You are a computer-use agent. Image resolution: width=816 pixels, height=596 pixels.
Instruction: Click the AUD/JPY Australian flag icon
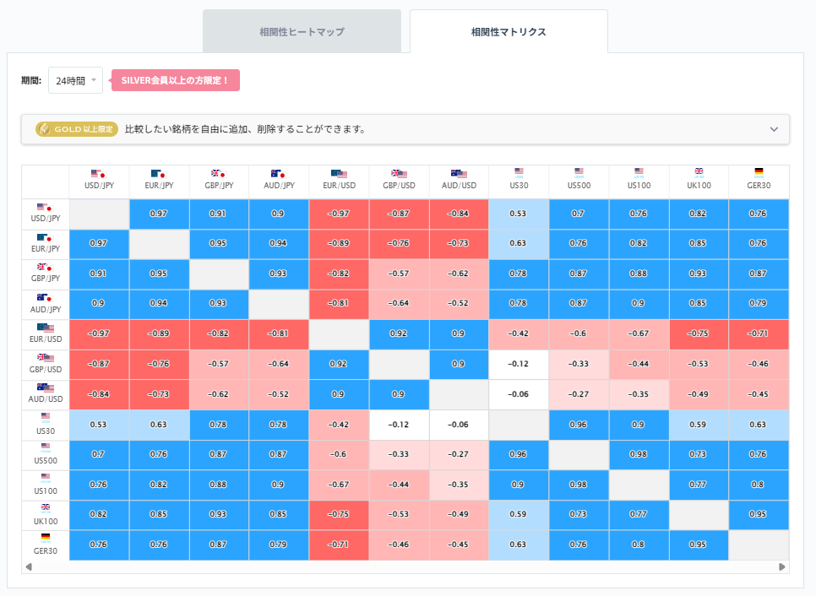tap(280, 176)
